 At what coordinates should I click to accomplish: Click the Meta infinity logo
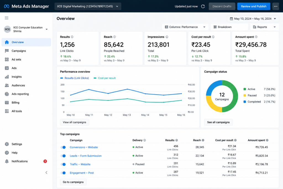[x=7, y=6]
